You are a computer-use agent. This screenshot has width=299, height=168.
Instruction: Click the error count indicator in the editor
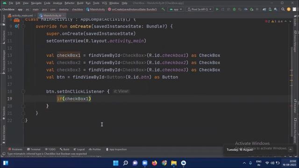point(268,21)
